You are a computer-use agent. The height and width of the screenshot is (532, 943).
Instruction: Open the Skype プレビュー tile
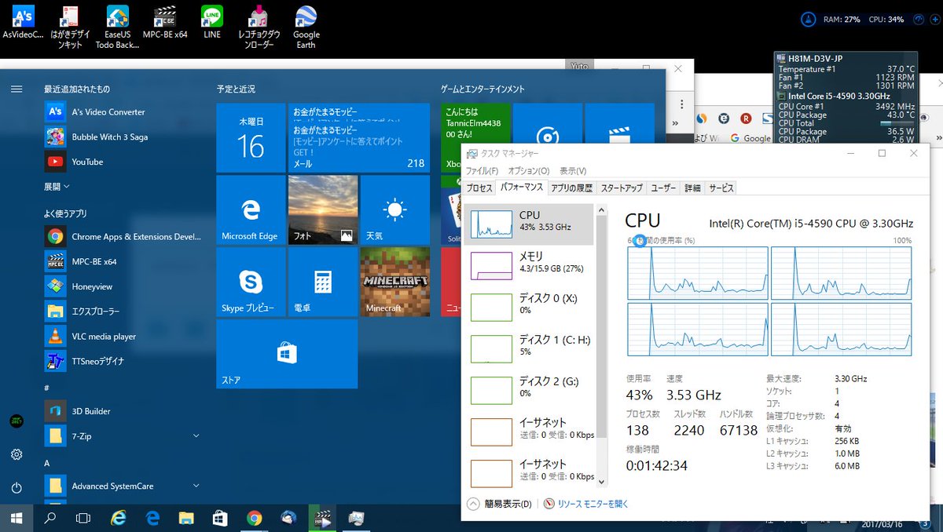coord(251,282)
